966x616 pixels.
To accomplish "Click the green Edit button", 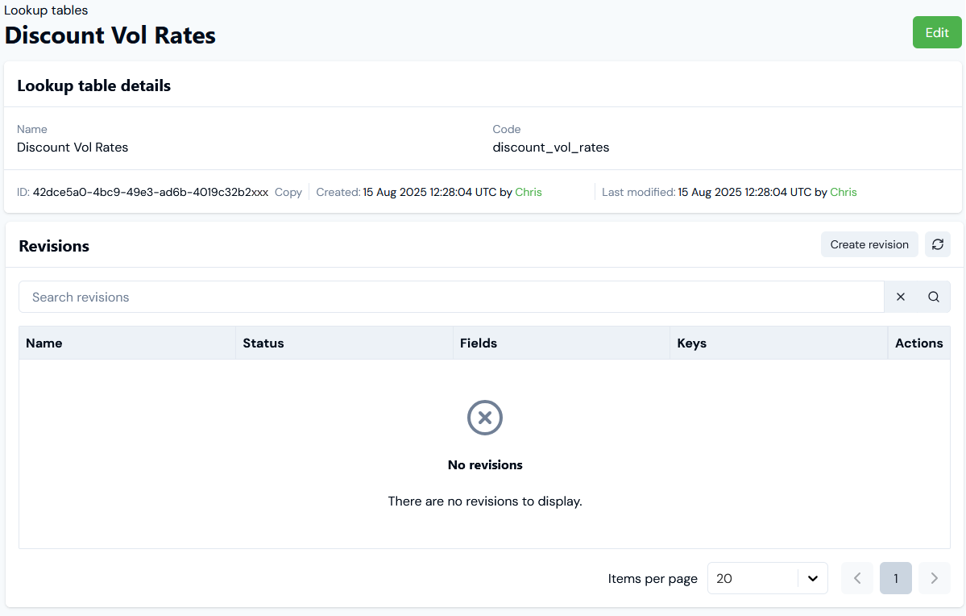I will coord(936,33).
